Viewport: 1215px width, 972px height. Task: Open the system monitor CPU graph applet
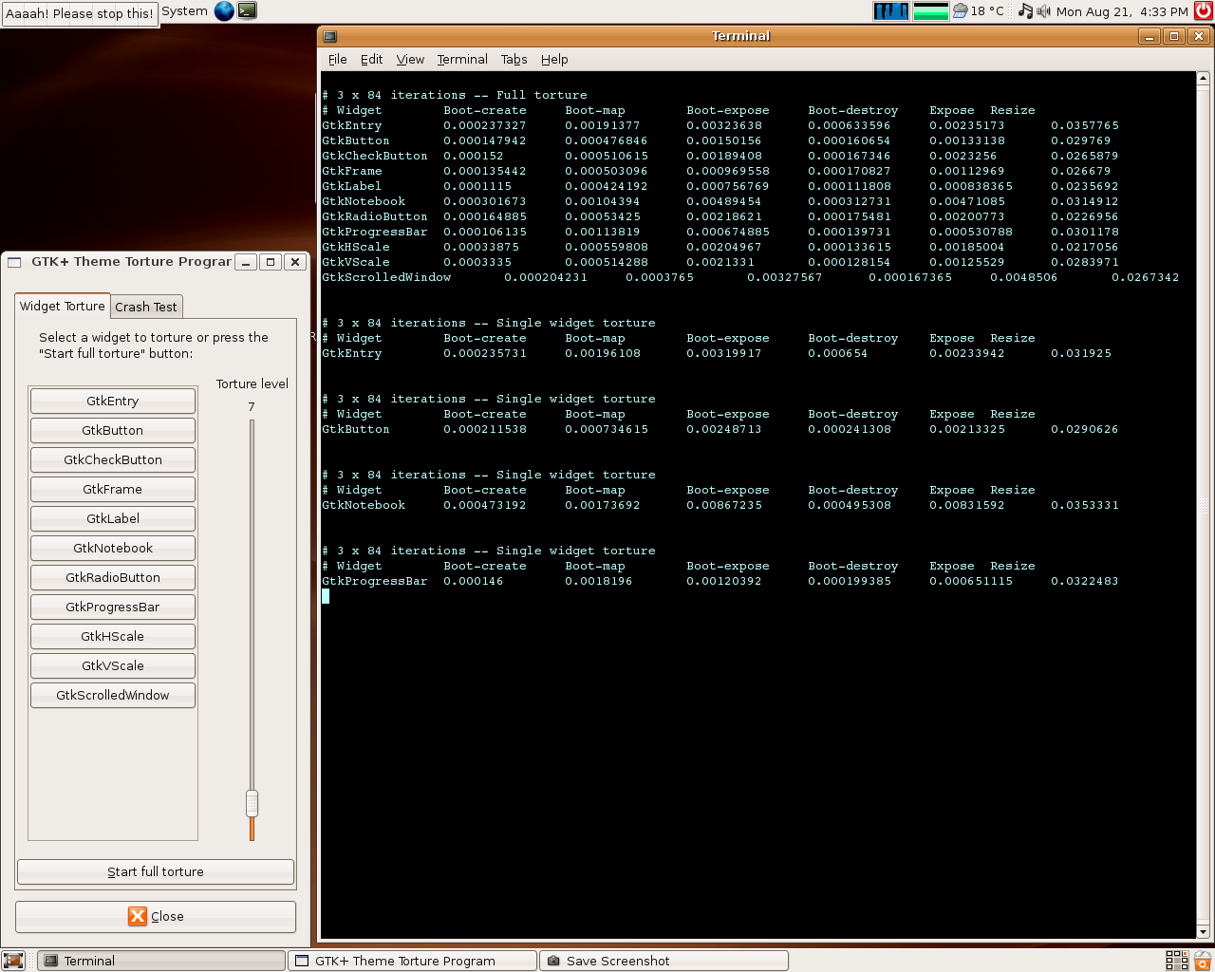coord(890,11)
